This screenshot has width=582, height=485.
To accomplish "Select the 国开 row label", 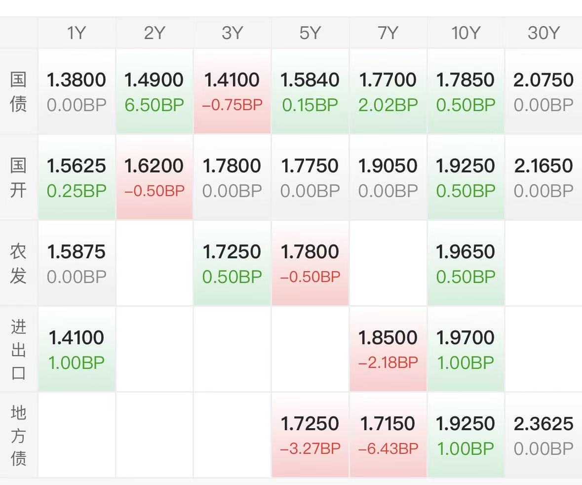I will point(18,178).
